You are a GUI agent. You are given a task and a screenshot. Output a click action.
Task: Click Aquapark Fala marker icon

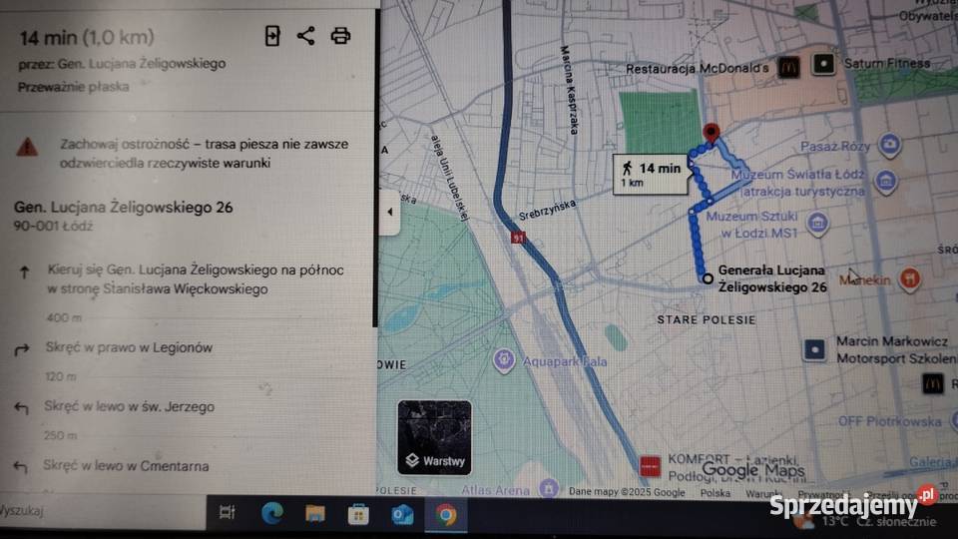pyautogui.click(x=503, y=360)
